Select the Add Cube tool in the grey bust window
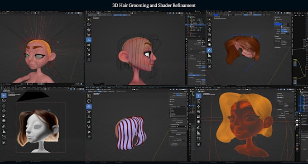 [x=4, y=137]
